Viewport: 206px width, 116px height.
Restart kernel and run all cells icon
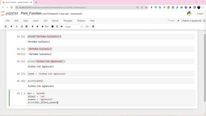61,26
